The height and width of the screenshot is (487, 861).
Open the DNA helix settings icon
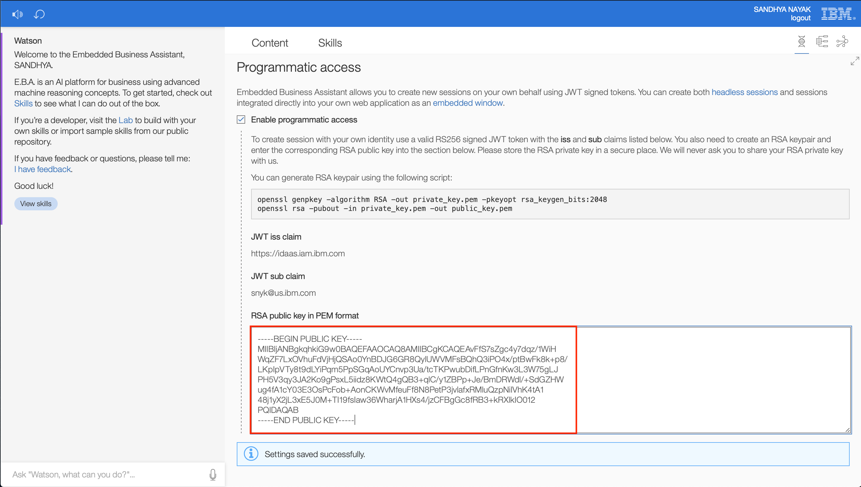click(x=802, y=42)
